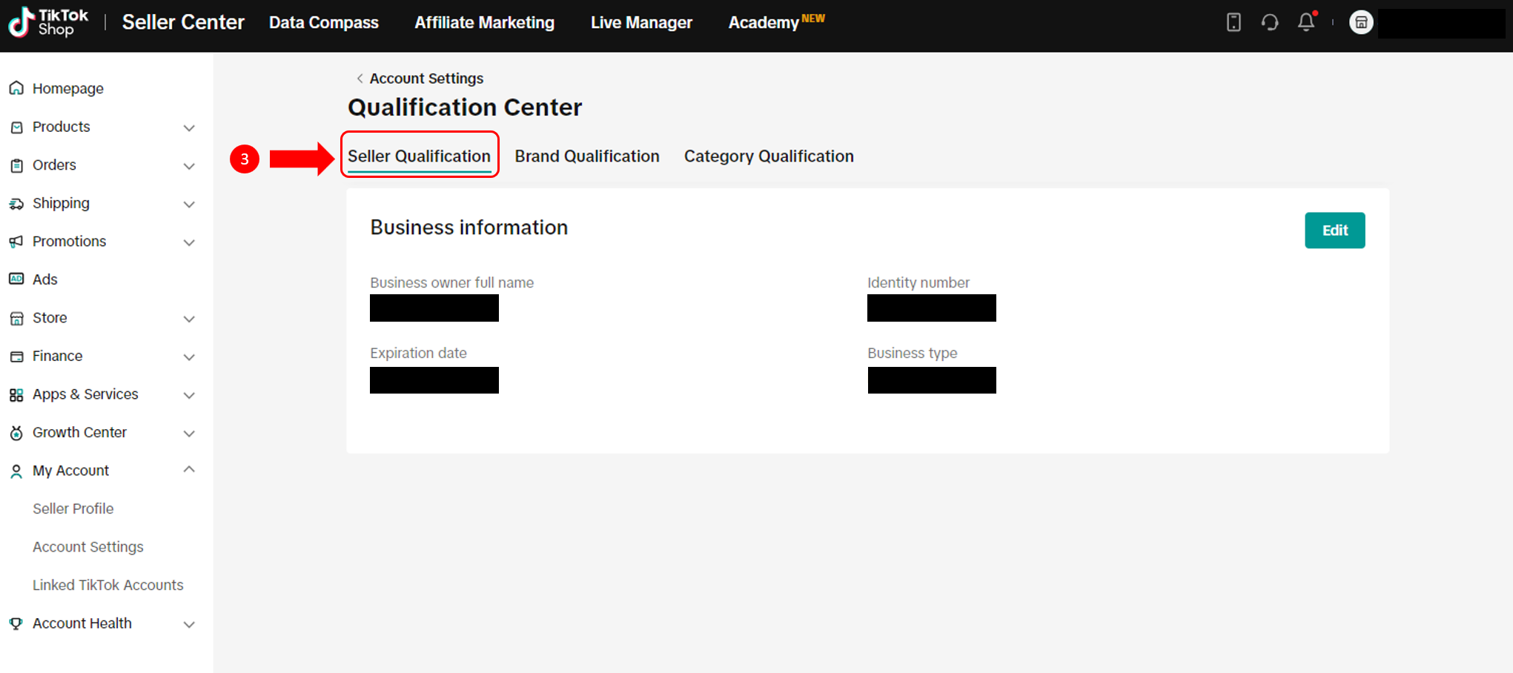The height and width of the screenshot is (673, 1513).
Task: Open the shop profile avatar icon
Action: (1360, 22)
